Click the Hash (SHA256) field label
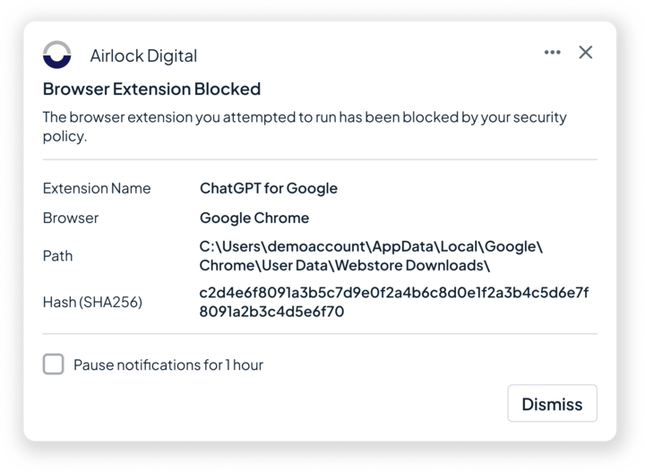The image size is (645, 472). click(x=92, y=302)
